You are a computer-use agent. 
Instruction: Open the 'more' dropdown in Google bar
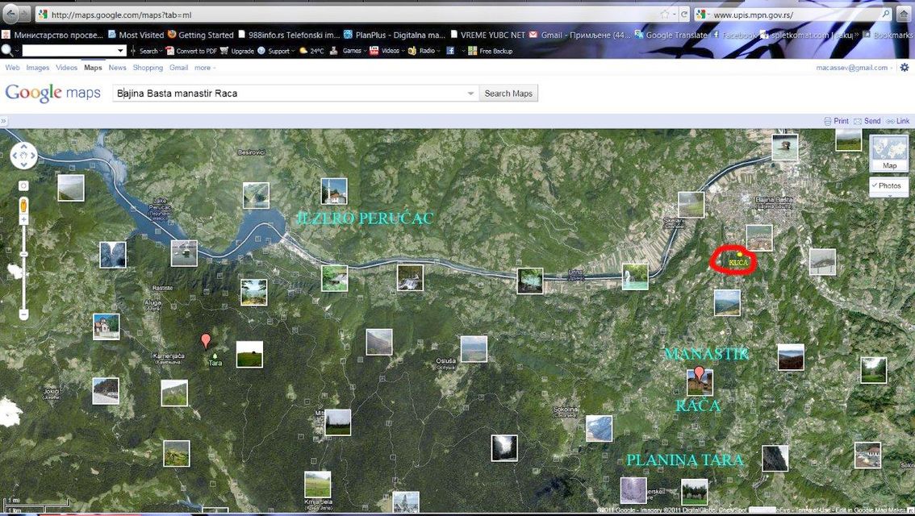tap(204, 68)
